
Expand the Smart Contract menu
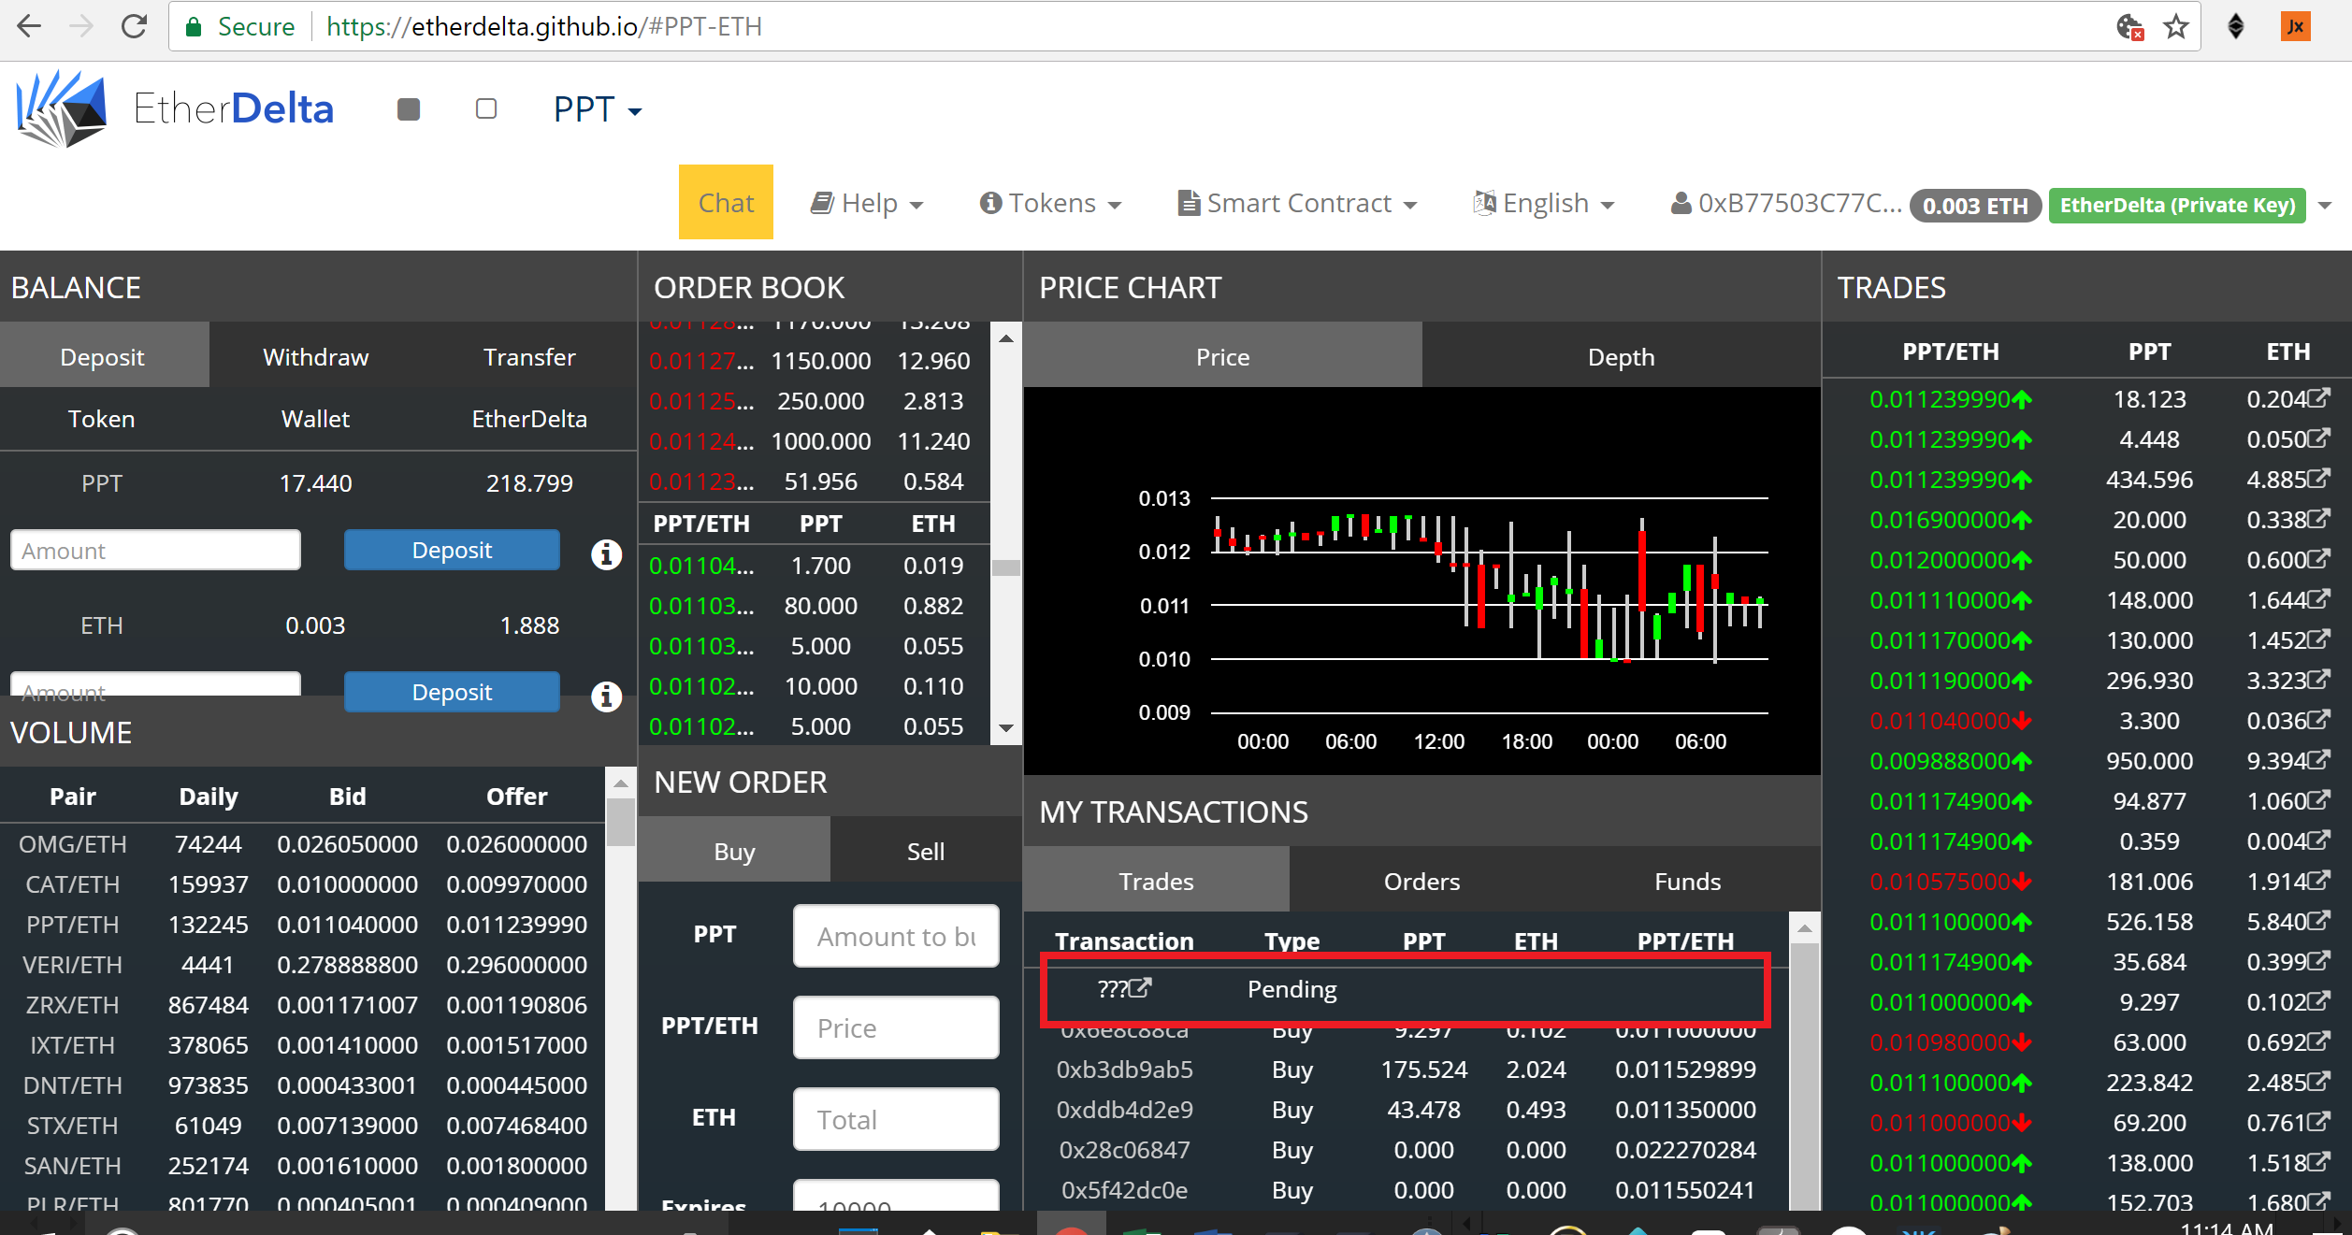pos(1297,203)
